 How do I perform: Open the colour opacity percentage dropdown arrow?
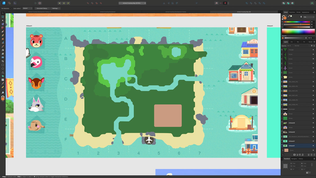(314, 38)
